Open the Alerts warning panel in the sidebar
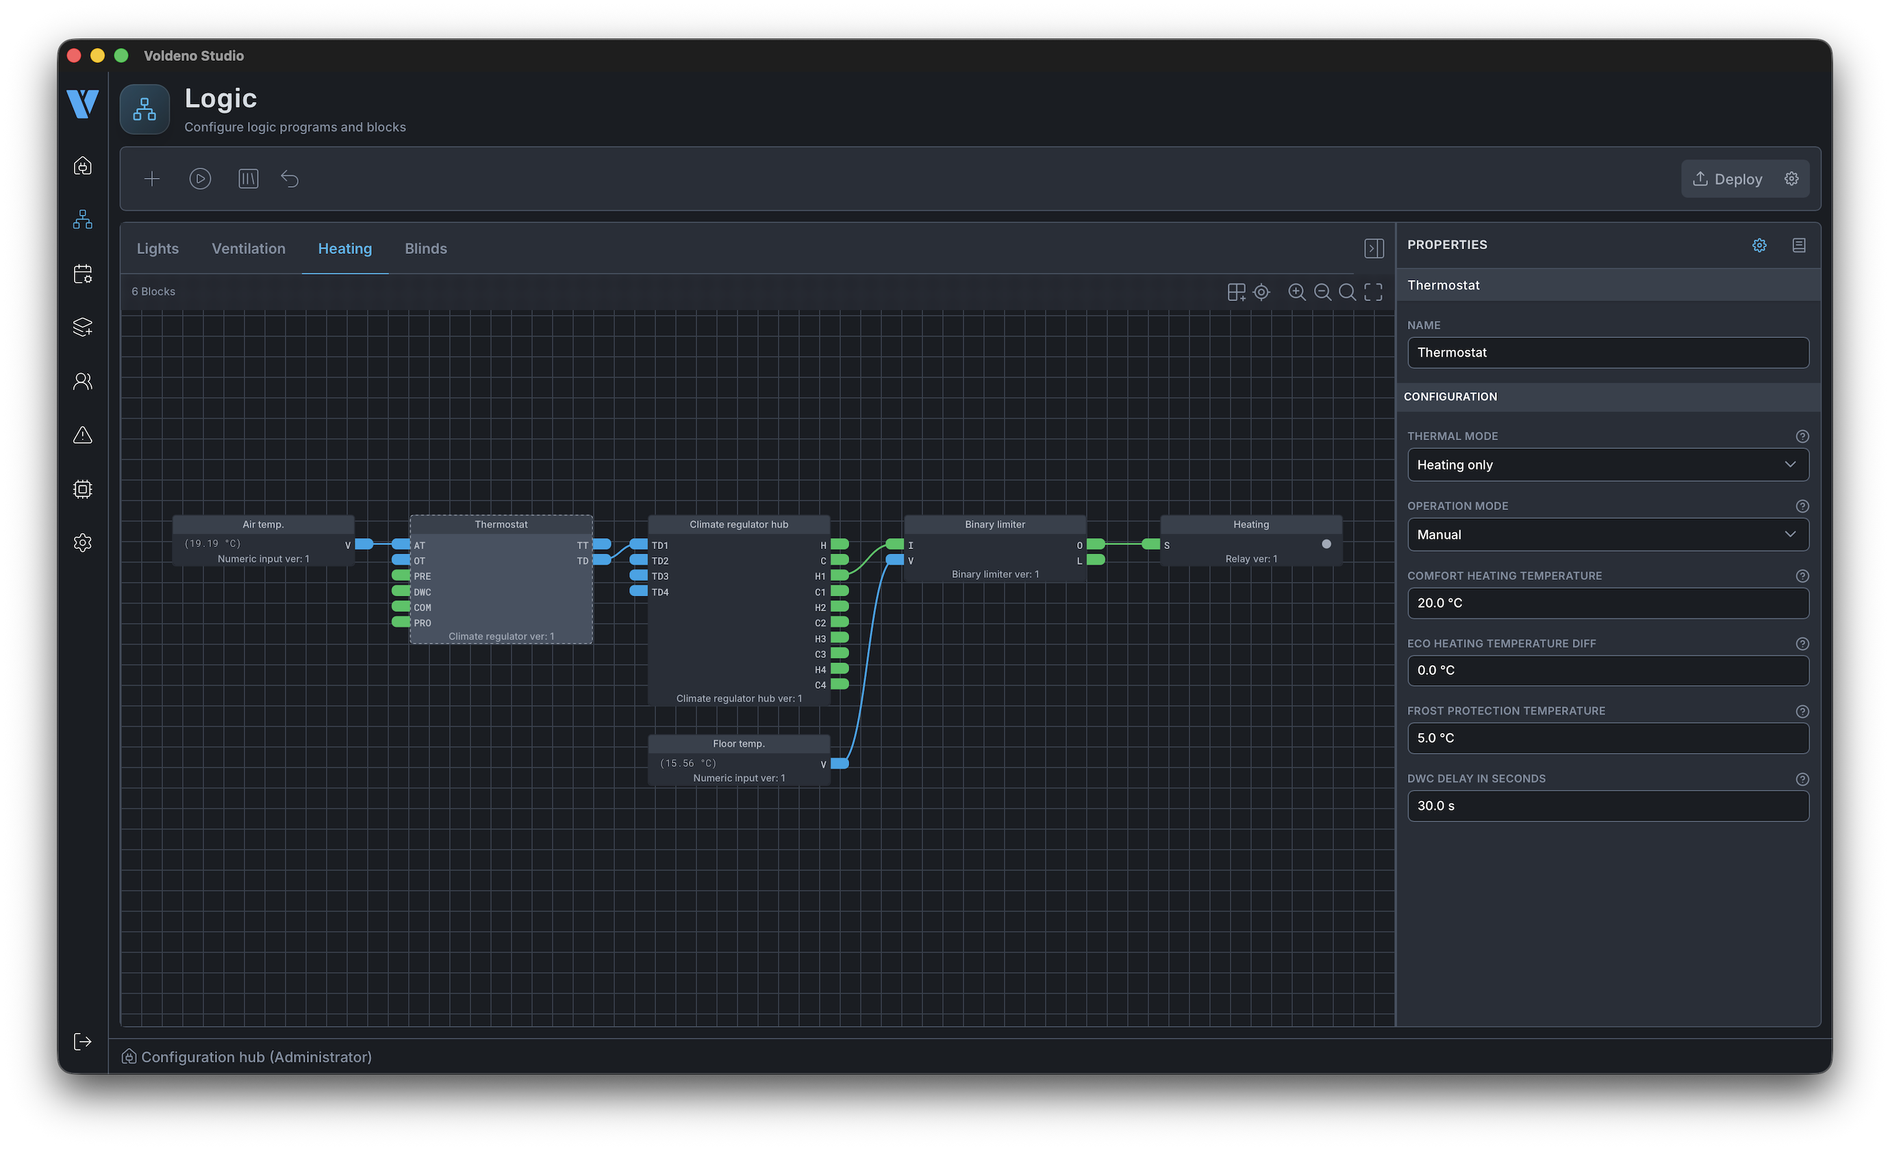Screen dimensions: 1890x1150 (x=82, y=435)
